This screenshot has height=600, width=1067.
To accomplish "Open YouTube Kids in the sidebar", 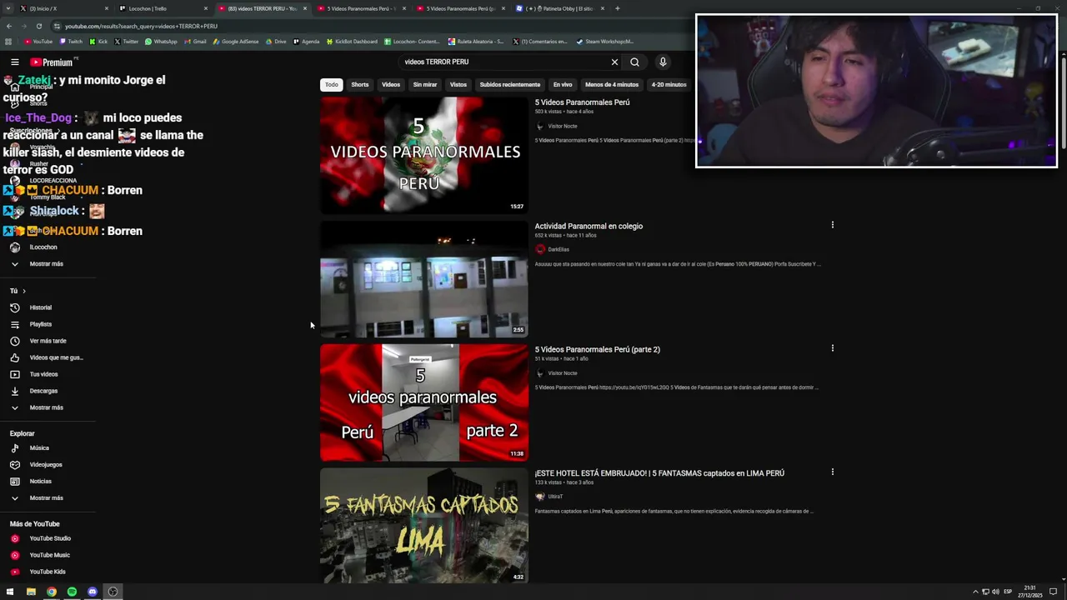I will (46, 572).
